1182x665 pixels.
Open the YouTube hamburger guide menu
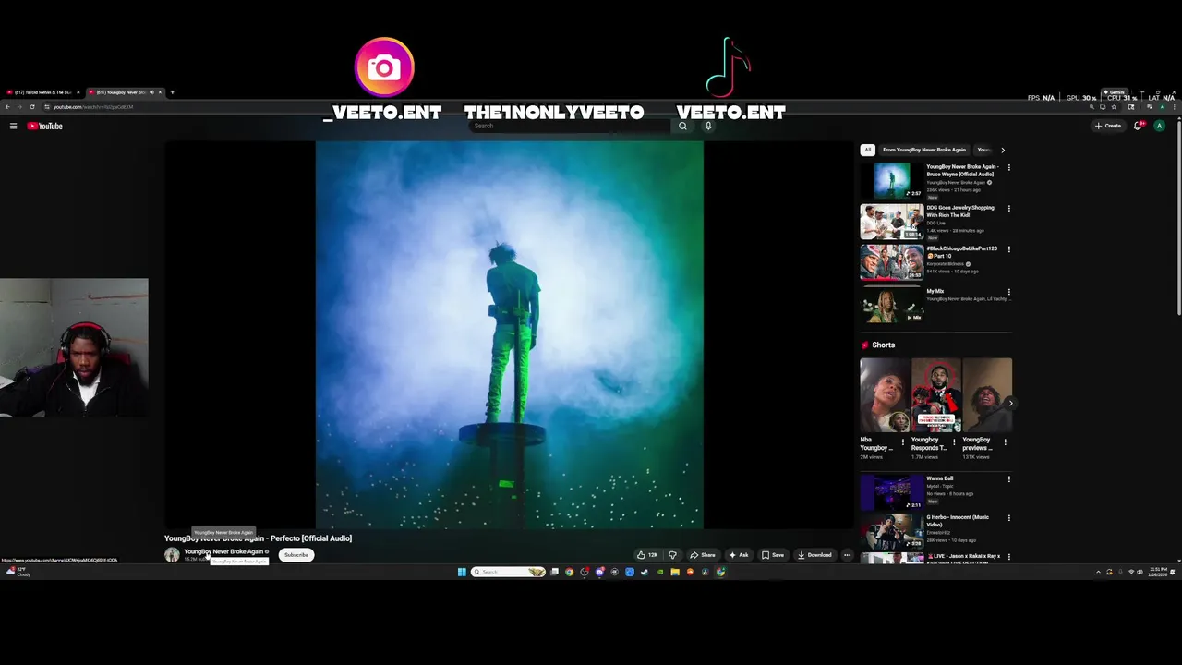13,126
